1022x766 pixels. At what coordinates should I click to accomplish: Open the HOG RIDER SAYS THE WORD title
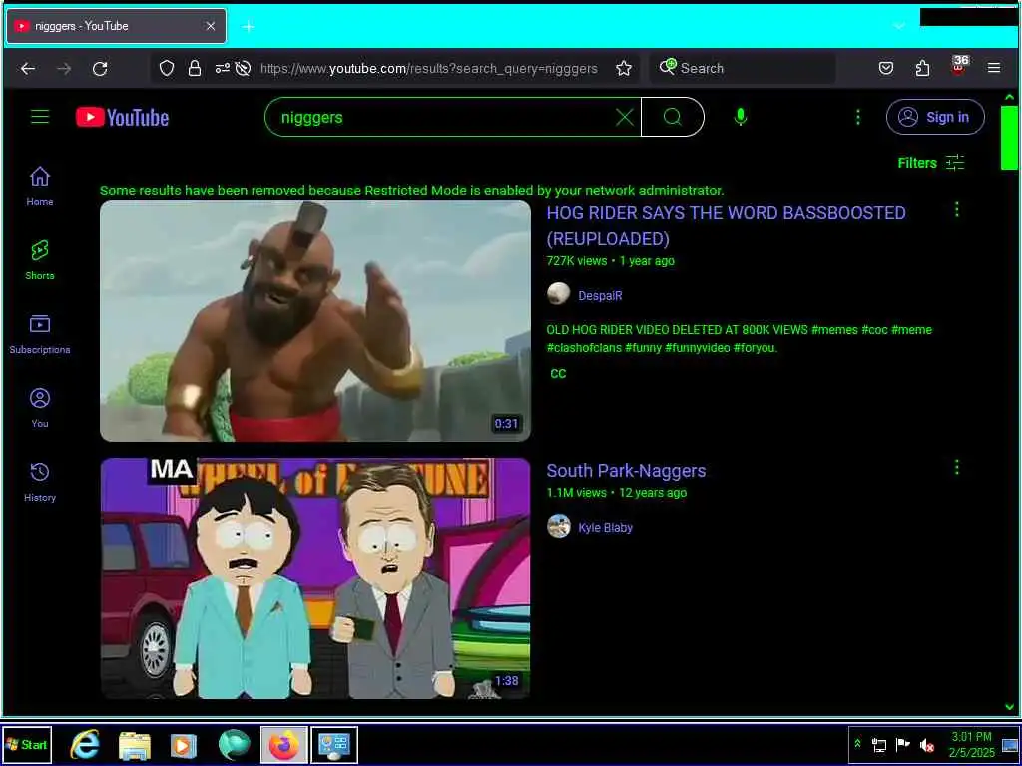727,226
